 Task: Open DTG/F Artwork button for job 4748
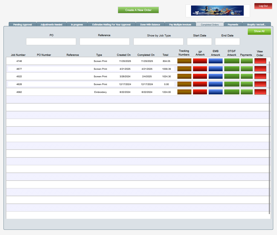232,61
